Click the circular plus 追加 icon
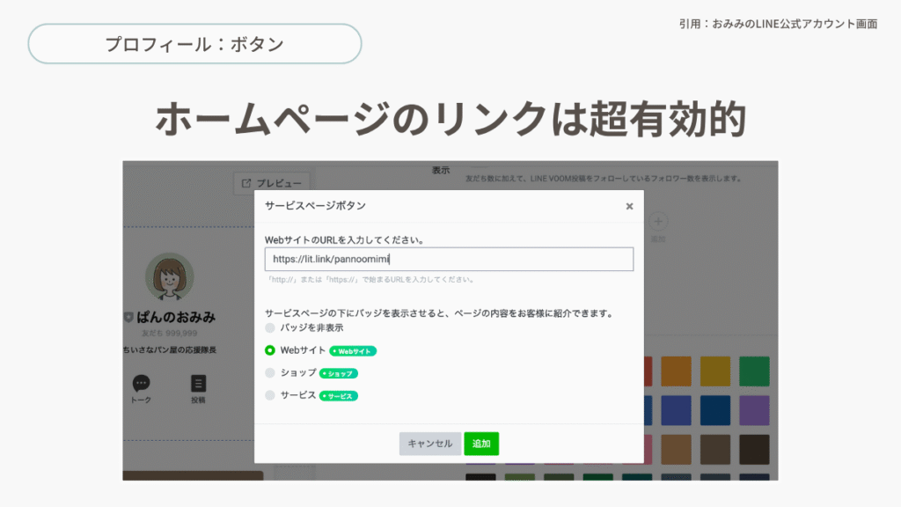This screenshot has width=901, height=507. 659,222
